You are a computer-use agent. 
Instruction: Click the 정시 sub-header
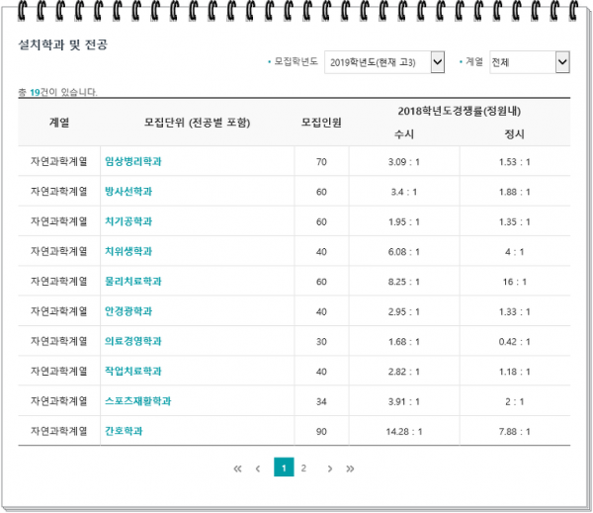click(514, 134)
